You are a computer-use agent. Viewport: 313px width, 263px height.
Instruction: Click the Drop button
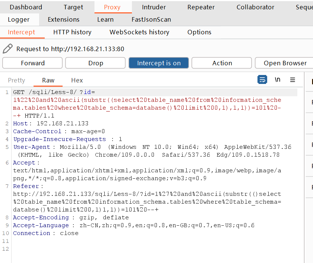coord(96,63)
